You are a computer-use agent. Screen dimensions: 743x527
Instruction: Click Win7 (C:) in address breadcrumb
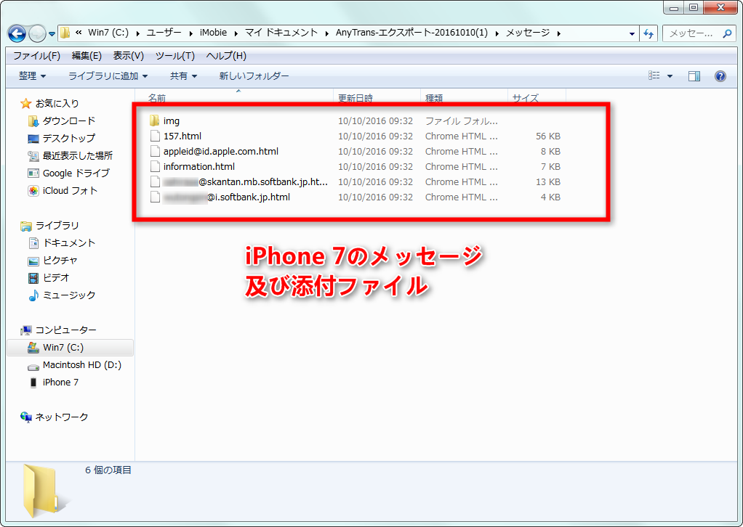pos(108,33)
